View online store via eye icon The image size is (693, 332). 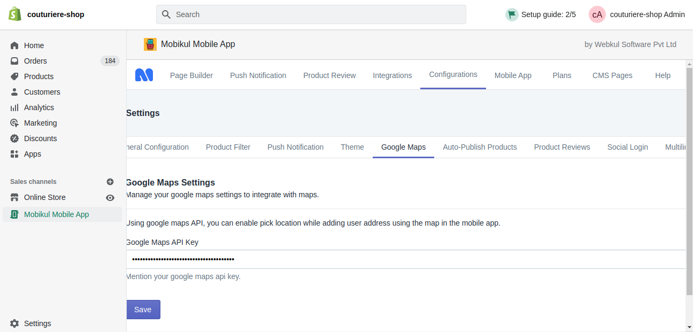[110, 198]
